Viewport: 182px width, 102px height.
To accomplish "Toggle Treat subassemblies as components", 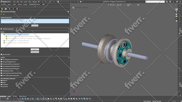I will (x=1, y=64).
